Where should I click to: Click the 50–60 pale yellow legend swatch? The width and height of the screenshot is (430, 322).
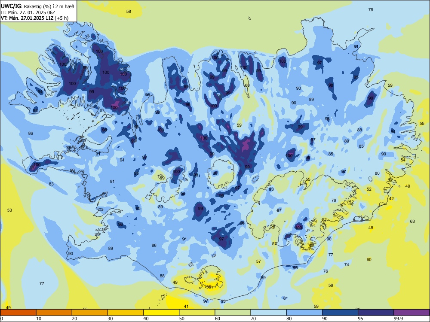tap(197, 313)
